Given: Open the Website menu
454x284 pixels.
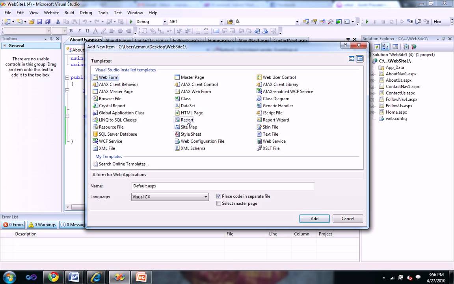Looking at the screenshot, I should (x=51, y=13).
